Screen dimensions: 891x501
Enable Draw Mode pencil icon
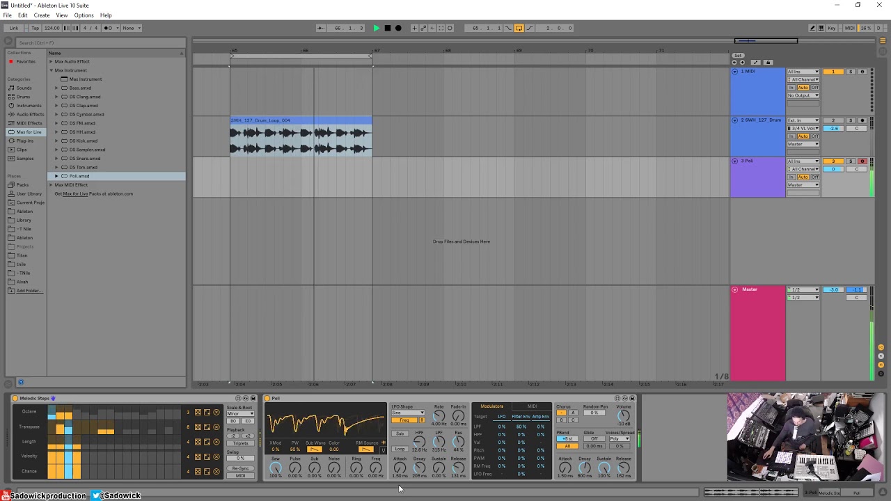pyautogui.click(x=812, y=28)
